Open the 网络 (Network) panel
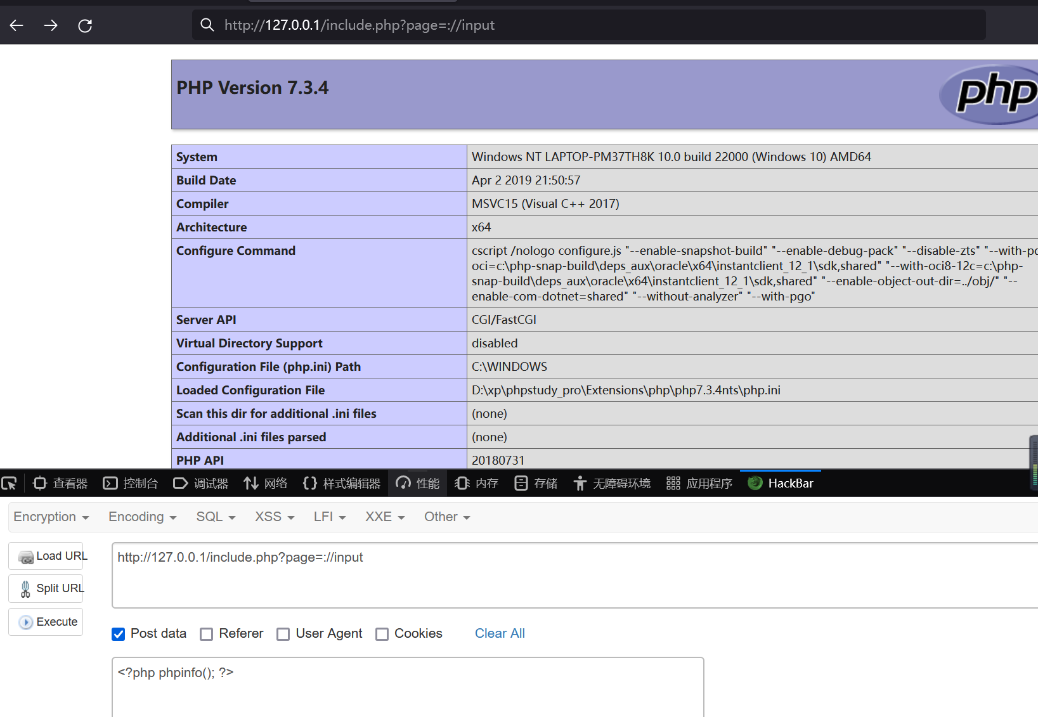The height and width of the screenshot is (717, 1038). 266,483
